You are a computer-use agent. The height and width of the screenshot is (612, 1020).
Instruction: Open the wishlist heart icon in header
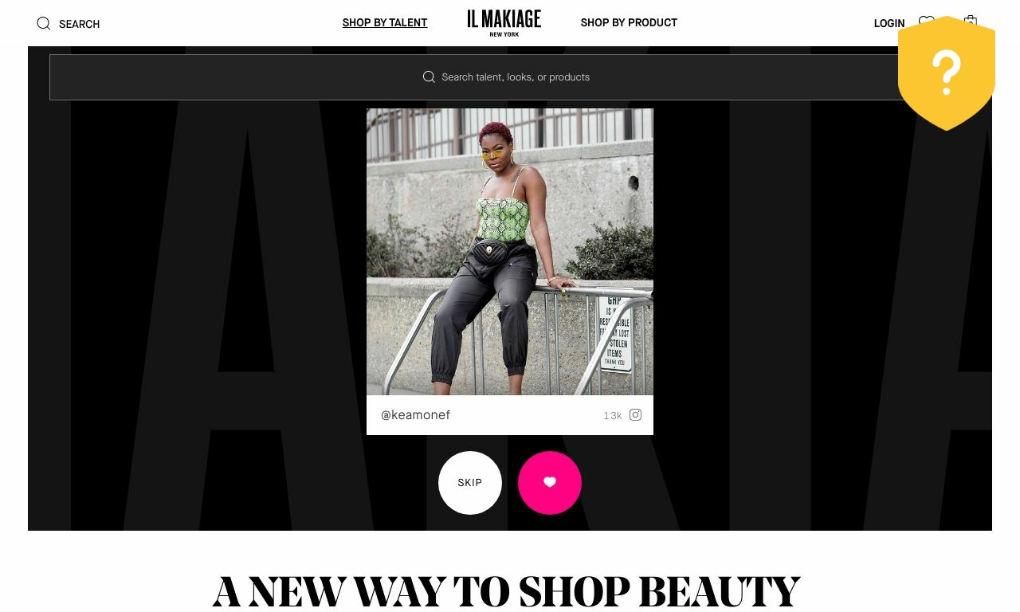926,22
